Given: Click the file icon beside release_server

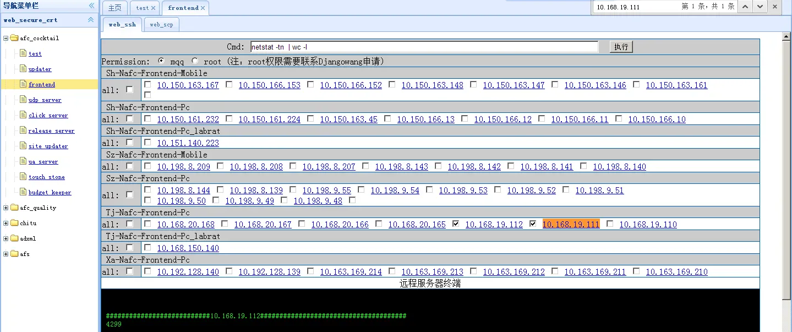Looking at the screenshot, I should tap(23, 130).
